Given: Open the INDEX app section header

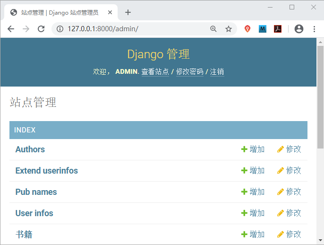Looking at the screenshot, I should click(x=25, y=130).
